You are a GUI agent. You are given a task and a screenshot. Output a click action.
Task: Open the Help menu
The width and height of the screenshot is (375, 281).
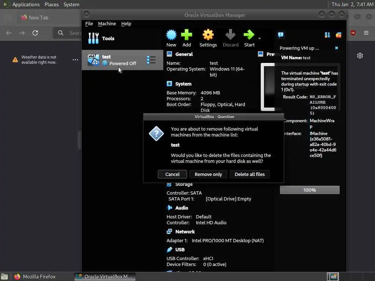pyautogui.click(x=126, y=24)
